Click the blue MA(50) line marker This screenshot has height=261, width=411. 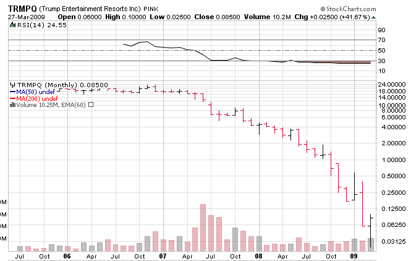tap(13, 91)
